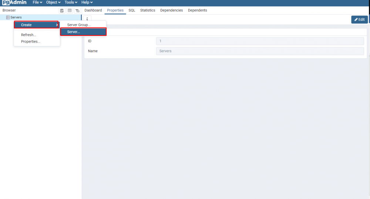Click the Filtered Rows icon in Browser toolbar
Viewport: 370px width, 199px height.
[77, 10]
